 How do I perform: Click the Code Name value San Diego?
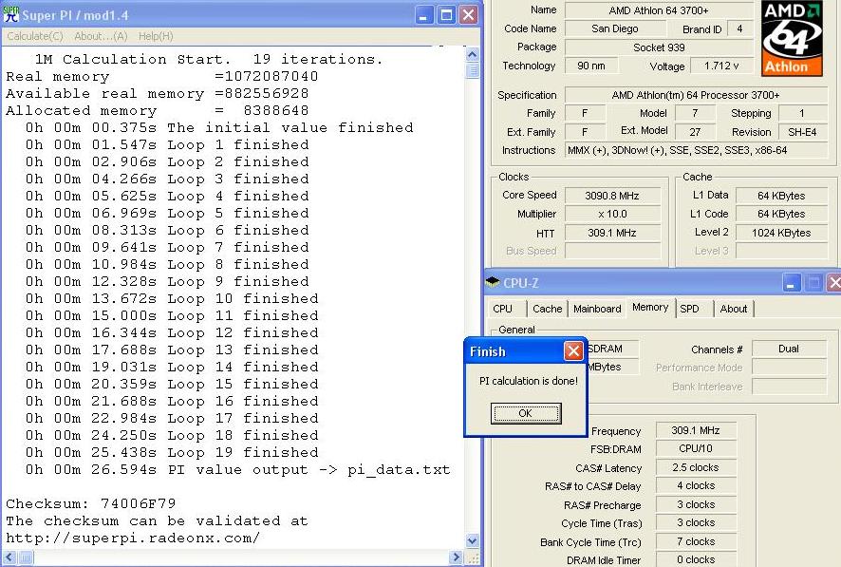pos(615,28)
